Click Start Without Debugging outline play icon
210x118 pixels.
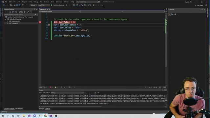coord(67,5)
